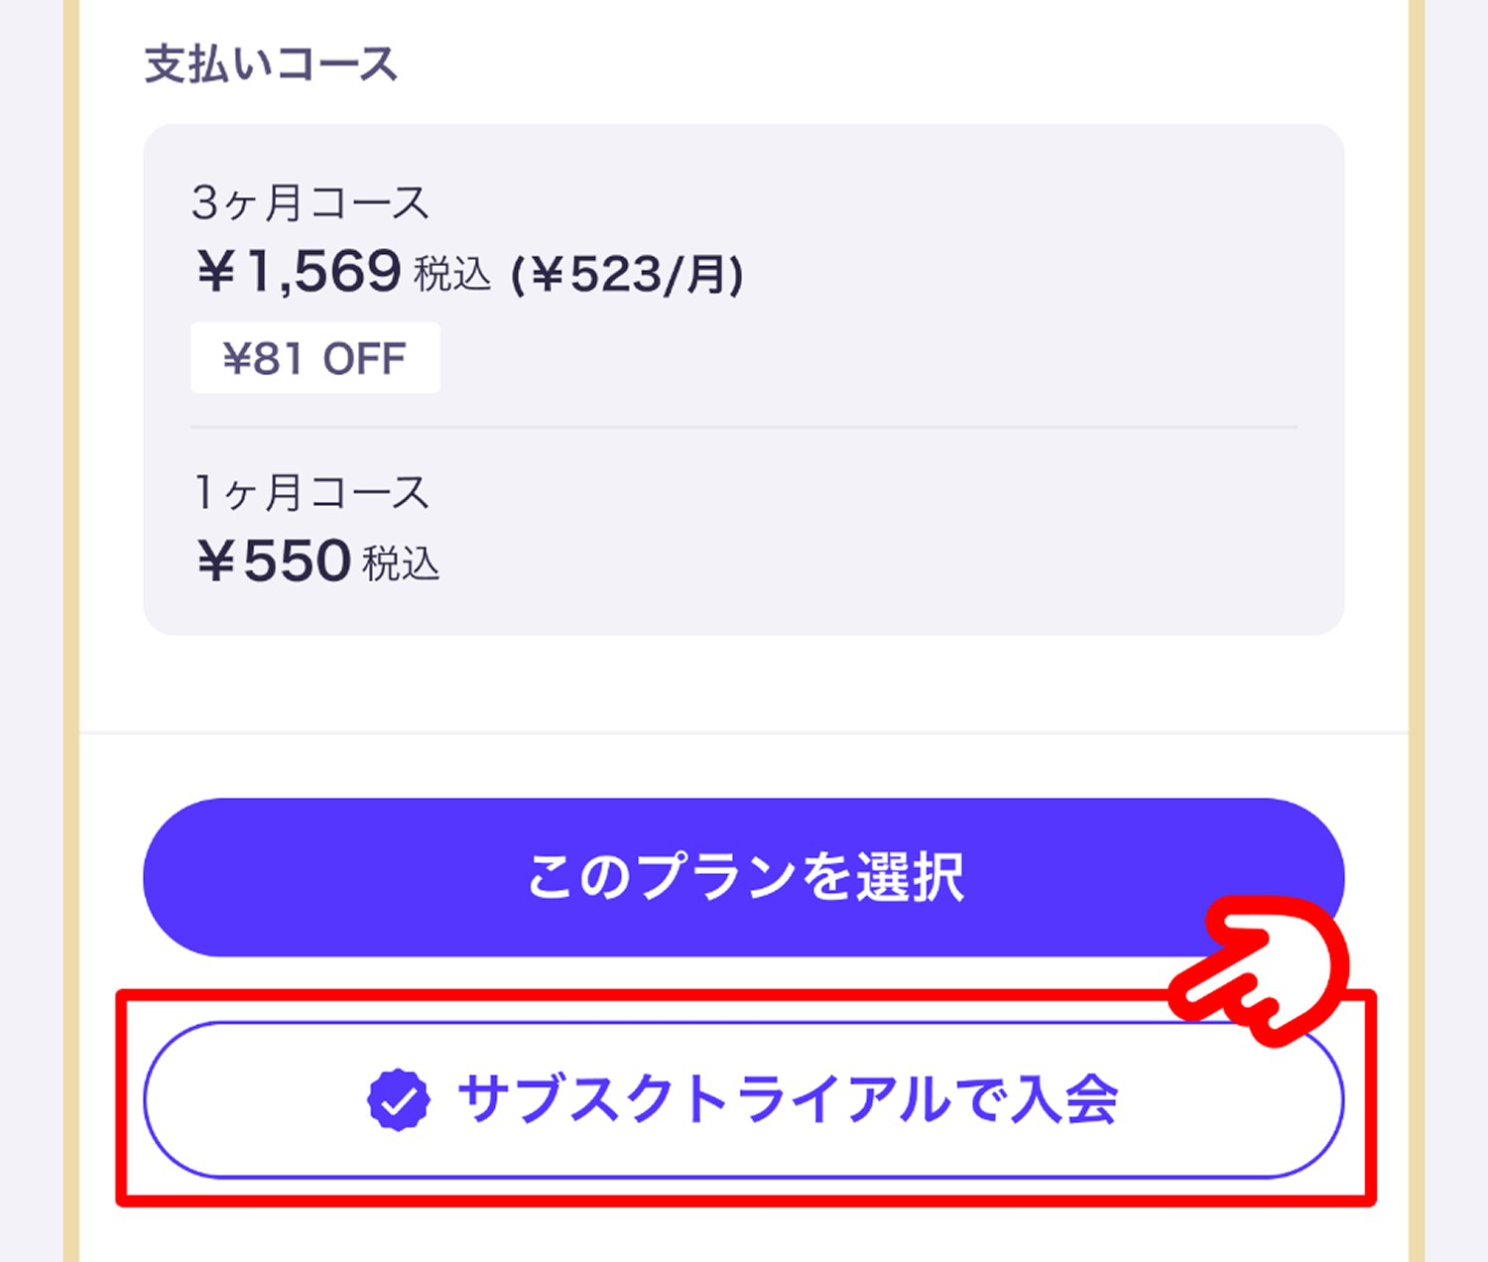The width and height of the screenshot is (1488, 1262).
Task: Select the 1ヶ月コース label
Action: coord(310,492)
